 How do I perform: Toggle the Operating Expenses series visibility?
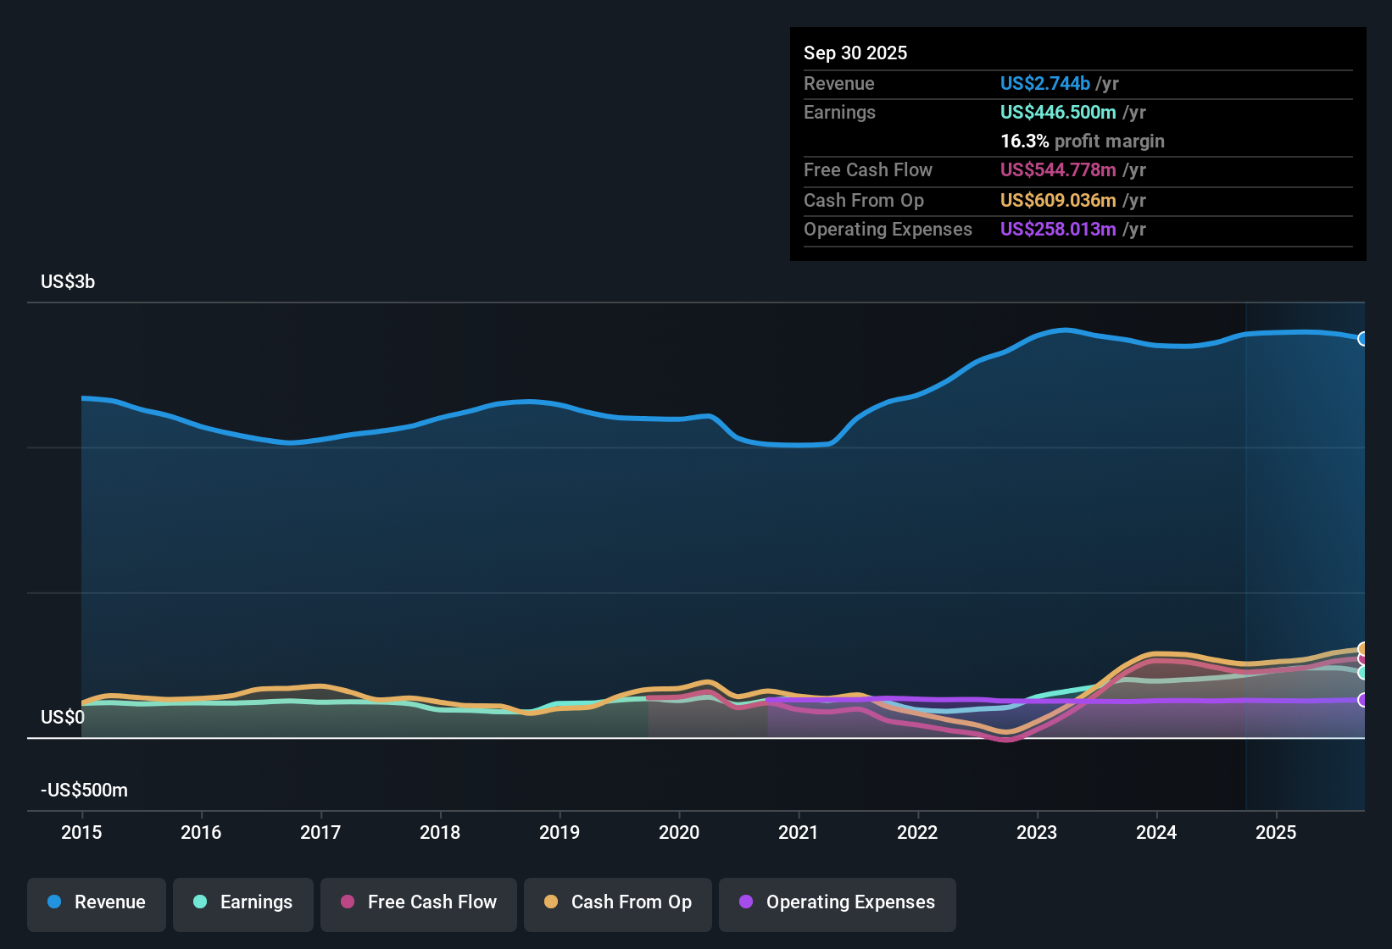[x=837, y=903]
